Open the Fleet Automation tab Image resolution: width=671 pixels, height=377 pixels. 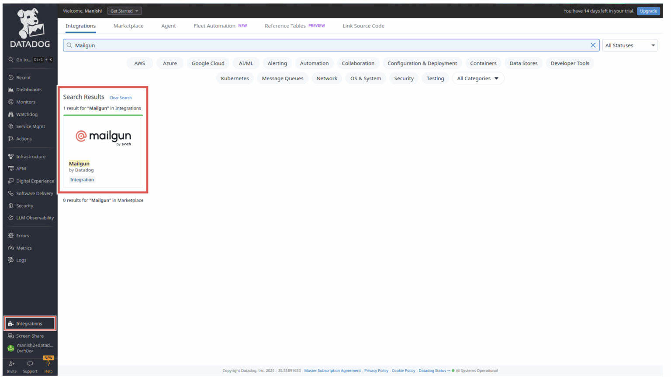click(214, 26)
